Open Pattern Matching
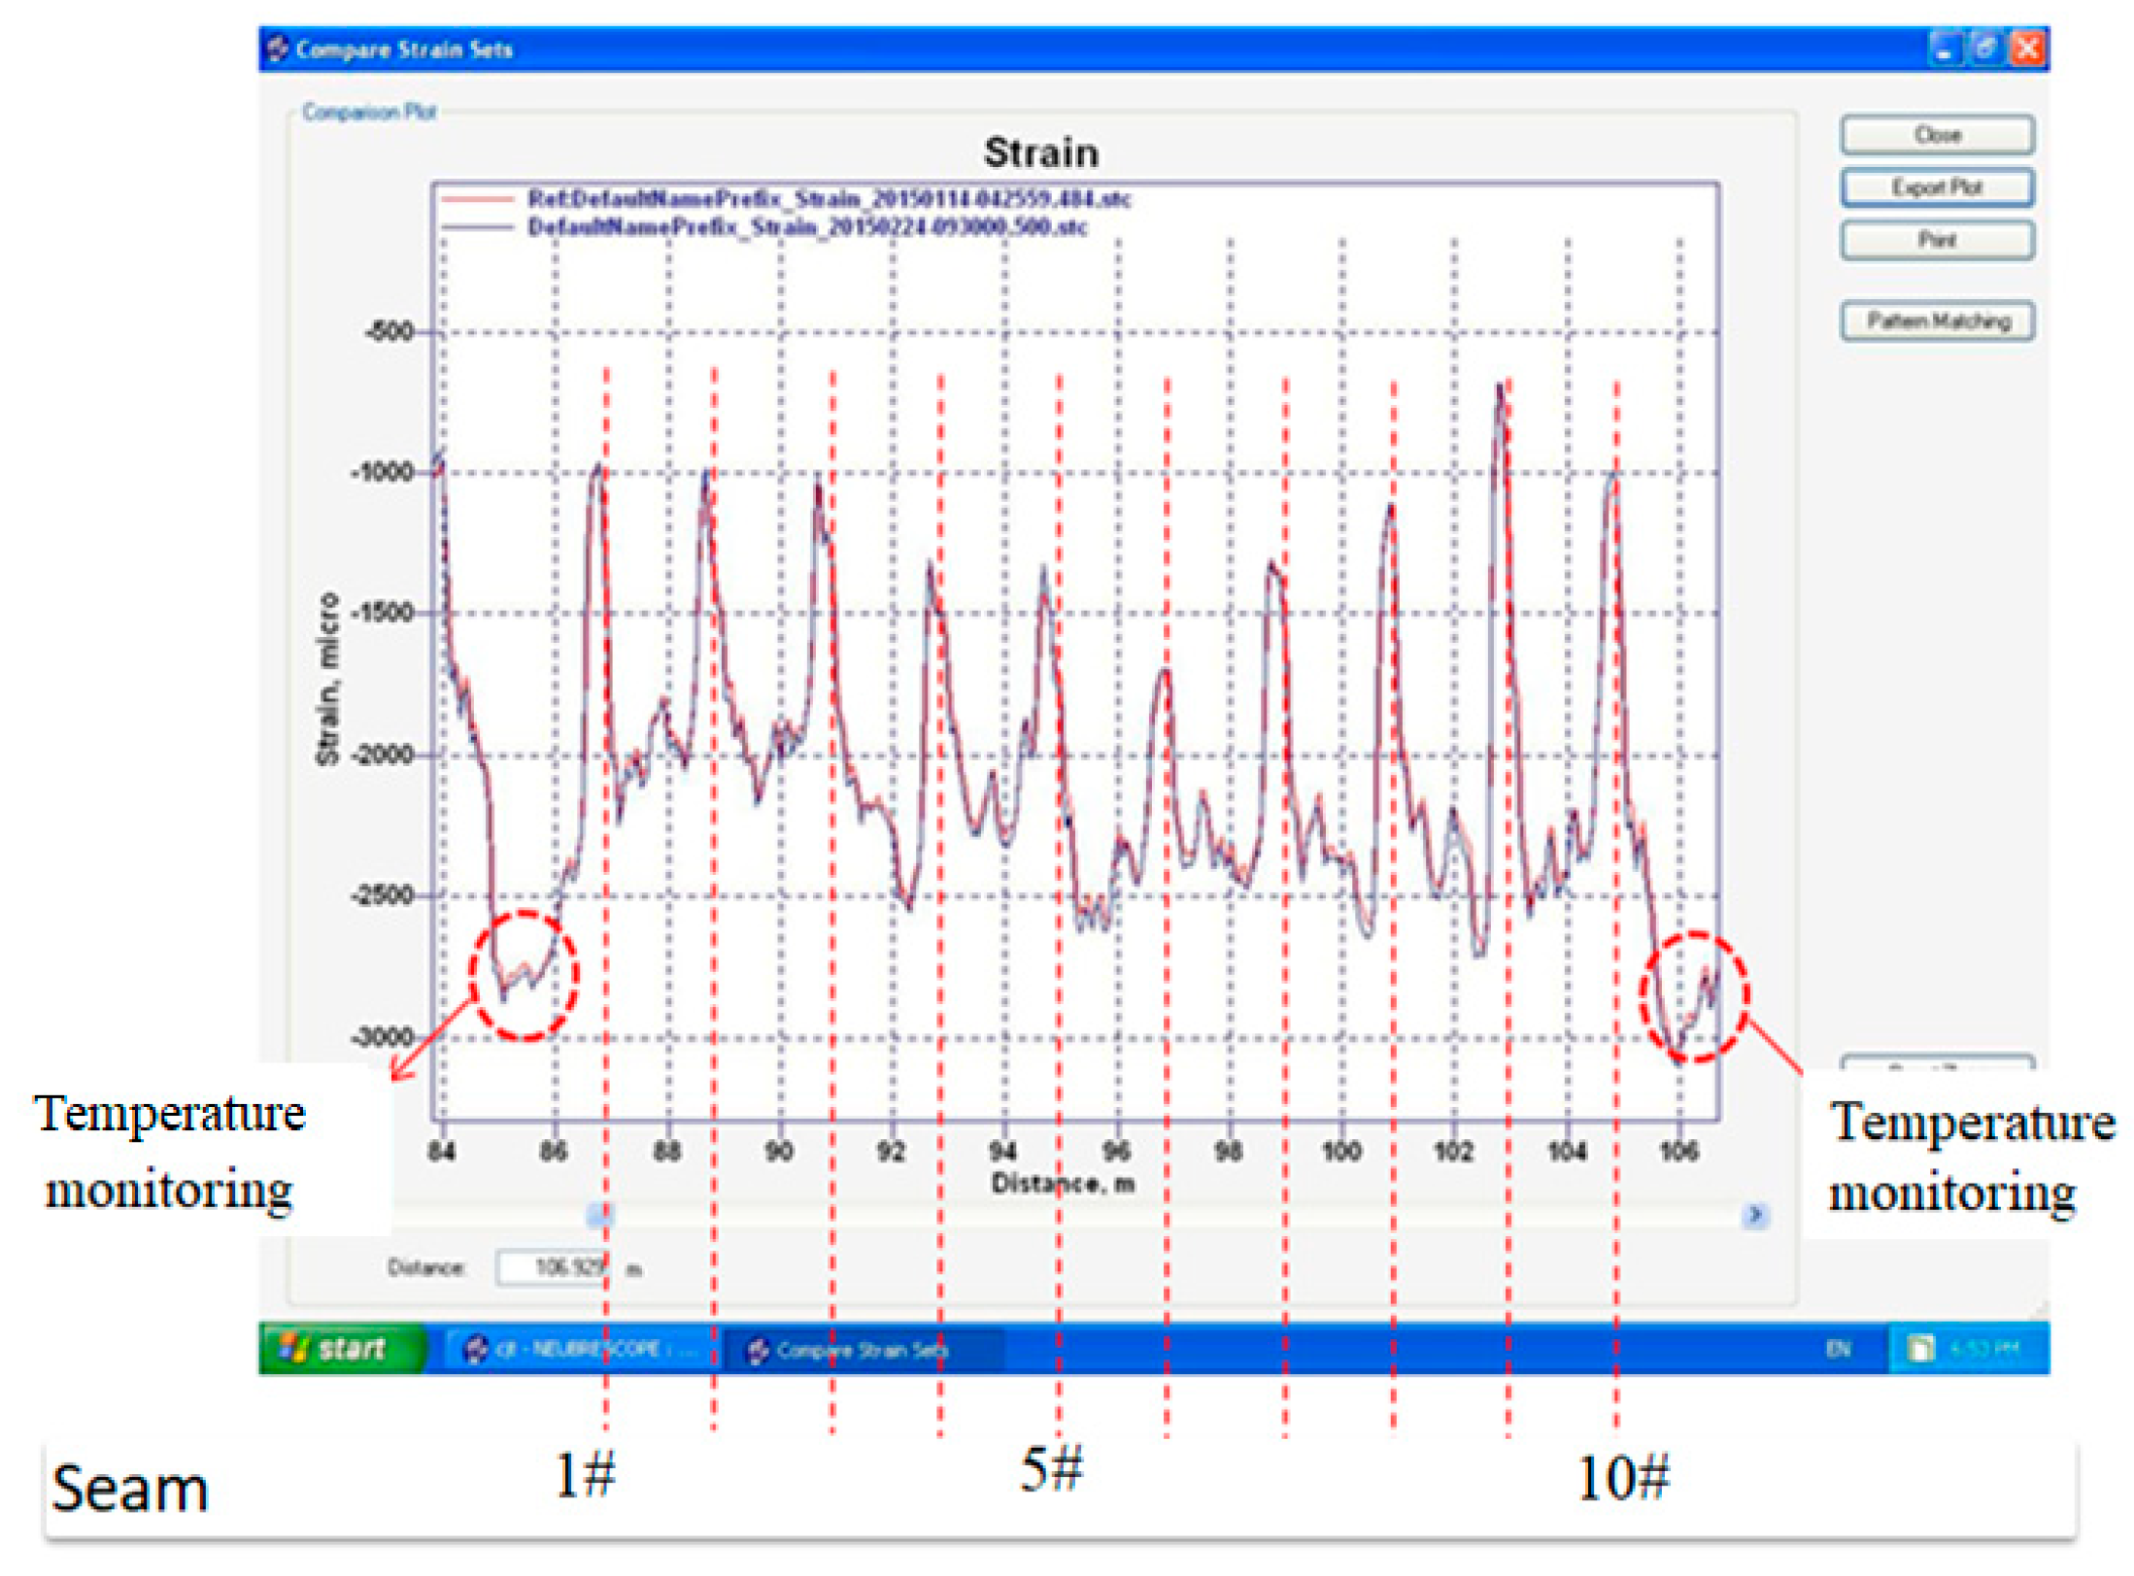Image resolution: width=2134 pixels, height=1576 pixels. click(1937, 320)
